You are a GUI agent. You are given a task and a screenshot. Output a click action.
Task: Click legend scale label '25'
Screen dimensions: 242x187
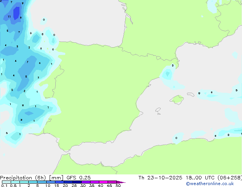coord(74,185)
